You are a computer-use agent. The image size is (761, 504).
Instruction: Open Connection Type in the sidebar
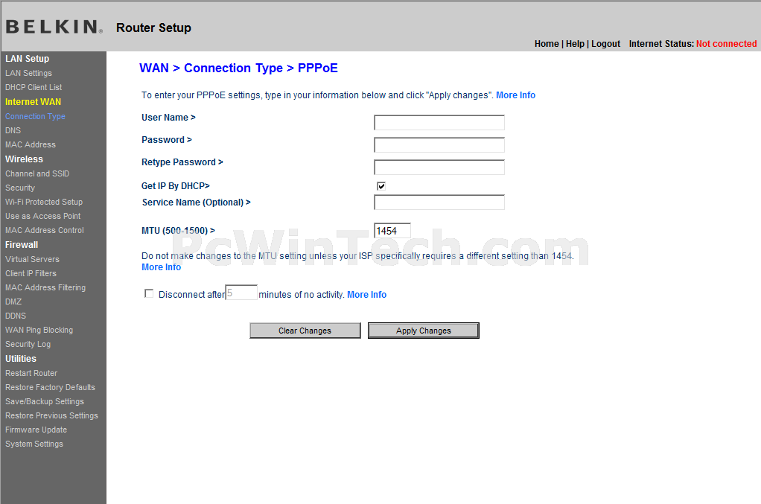[x=35, y=116]
